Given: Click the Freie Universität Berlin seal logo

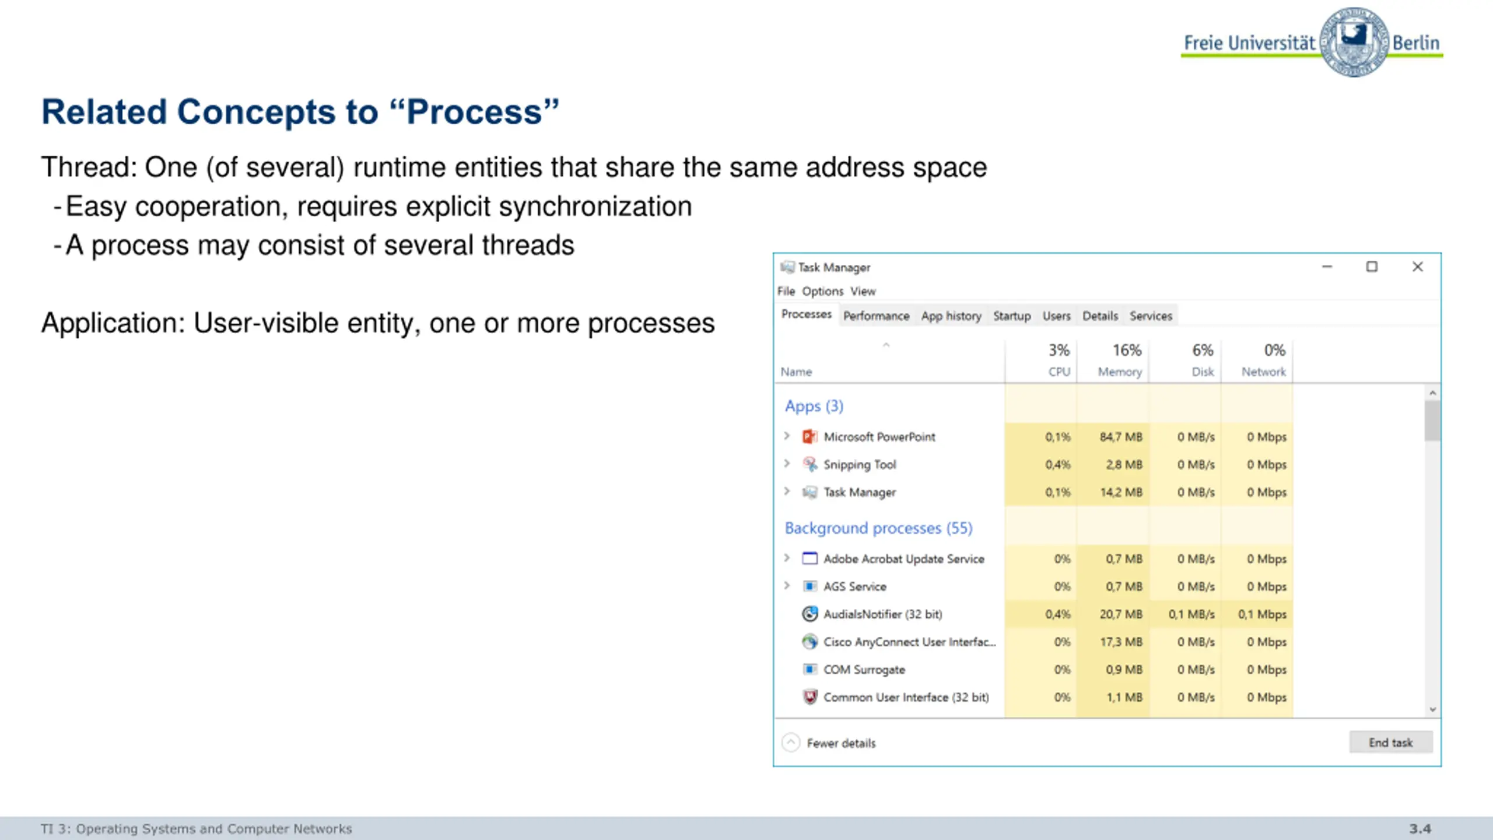Looking at the screenshot, I should [1354, 42].
